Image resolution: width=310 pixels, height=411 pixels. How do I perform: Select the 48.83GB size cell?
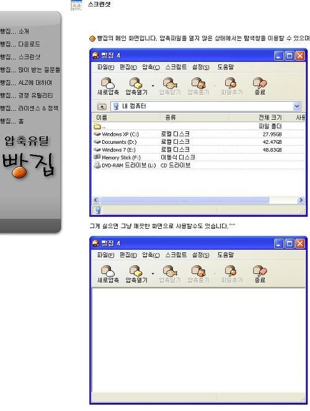[272, 150]
